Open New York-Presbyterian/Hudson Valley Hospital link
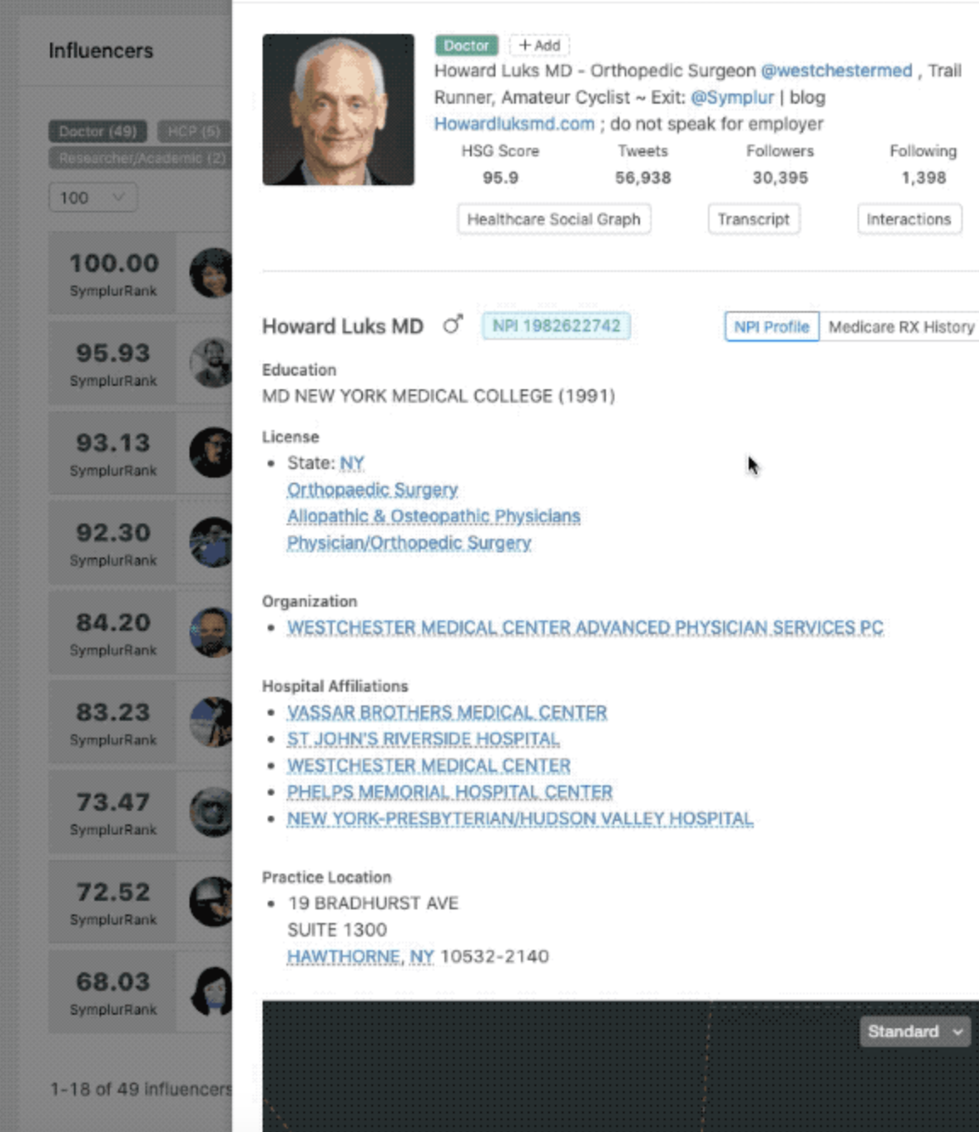Viewport: 979px width, 1132px height. [520, 818]
